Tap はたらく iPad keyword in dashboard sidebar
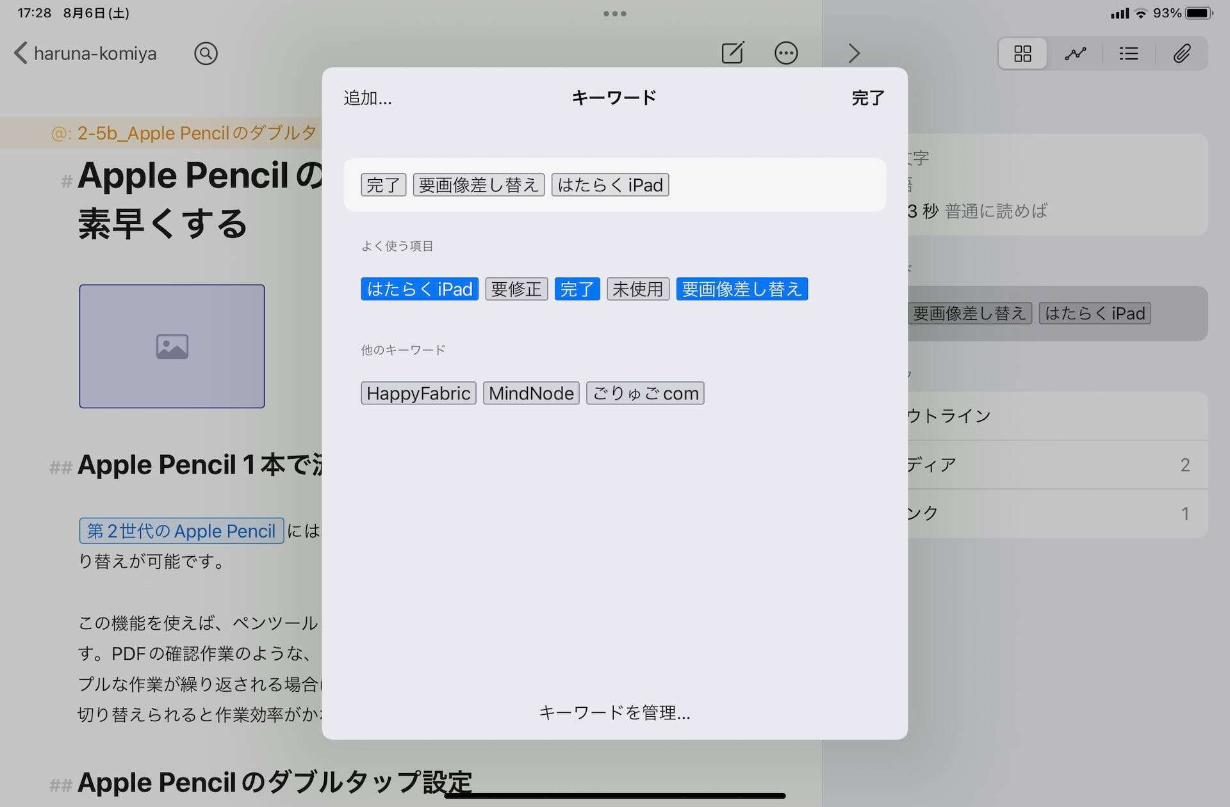1230x807 pixels. point(1095,314)
